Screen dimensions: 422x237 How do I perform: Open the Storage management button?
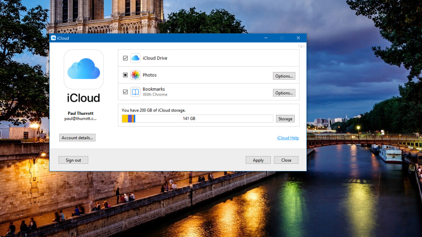coord(285,119)
